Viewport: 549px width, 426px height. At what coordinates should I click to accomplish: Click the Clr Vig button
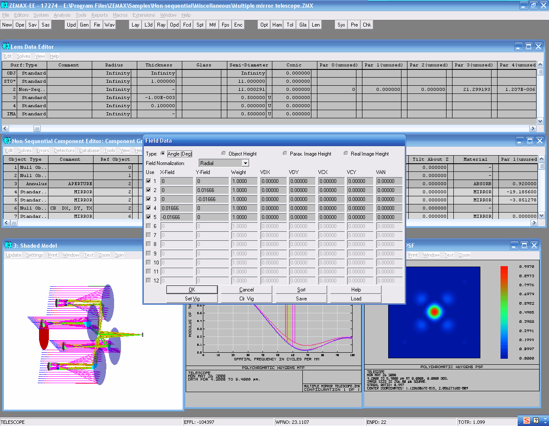(x=247, y=299)
